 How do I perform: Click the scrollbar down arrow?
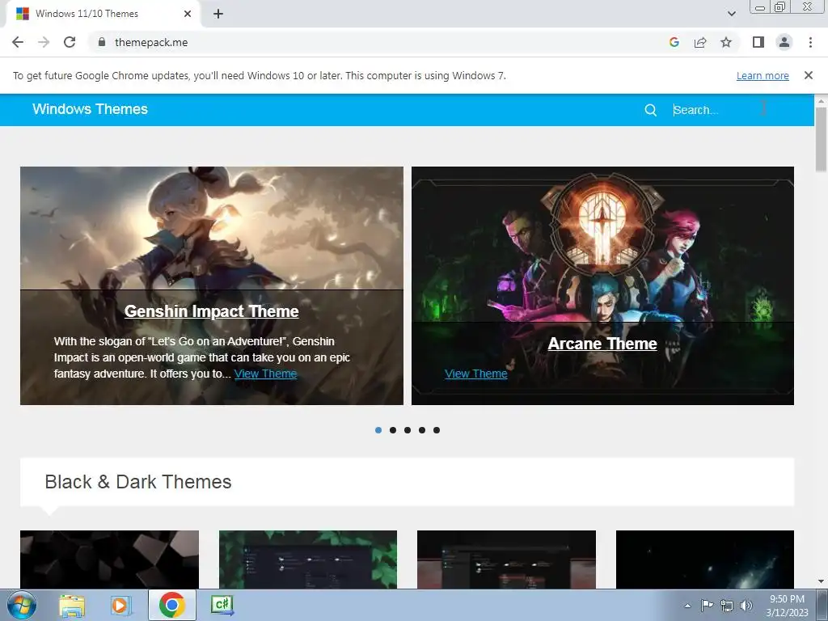pyautogui.click(x=821, y=581)
